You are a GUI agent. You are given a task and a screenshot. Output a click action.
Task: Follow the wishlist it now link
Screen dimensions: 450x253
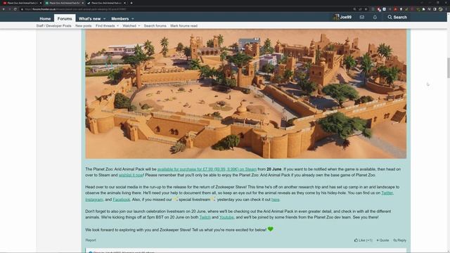(131, 175)
